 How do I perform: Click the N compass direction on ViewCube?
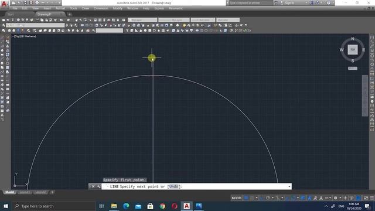click(353, 39)
